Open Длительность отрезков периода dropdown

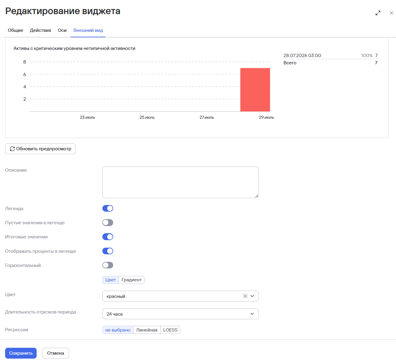(180, 314)
